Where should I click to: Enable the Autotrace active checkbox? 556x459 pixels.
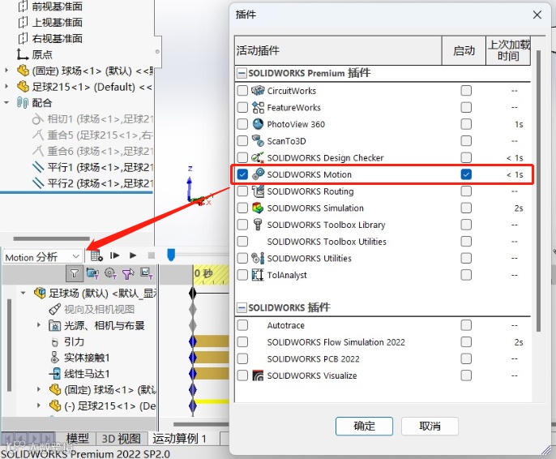[242, 325]
